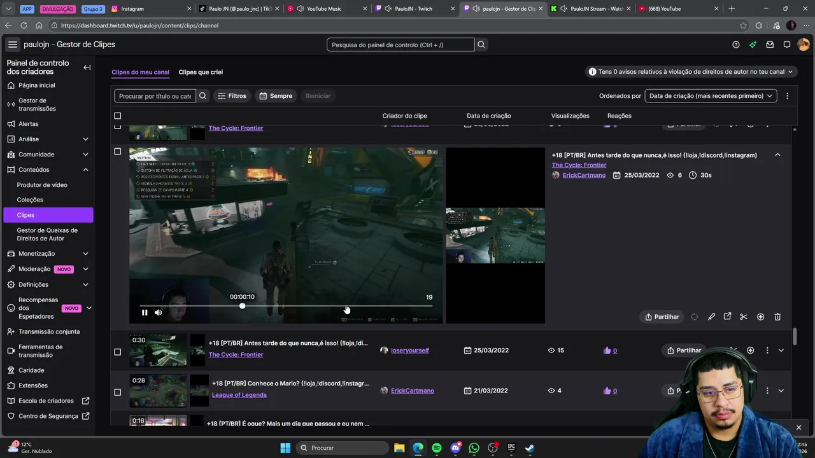Open the hamburger menu beside paulojn title
Image resolution: width=815 pixels, height=458 pixels.
tap(13, 45)
